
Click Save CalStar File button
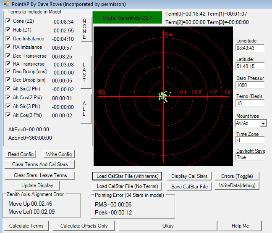(x=189, y=186)
